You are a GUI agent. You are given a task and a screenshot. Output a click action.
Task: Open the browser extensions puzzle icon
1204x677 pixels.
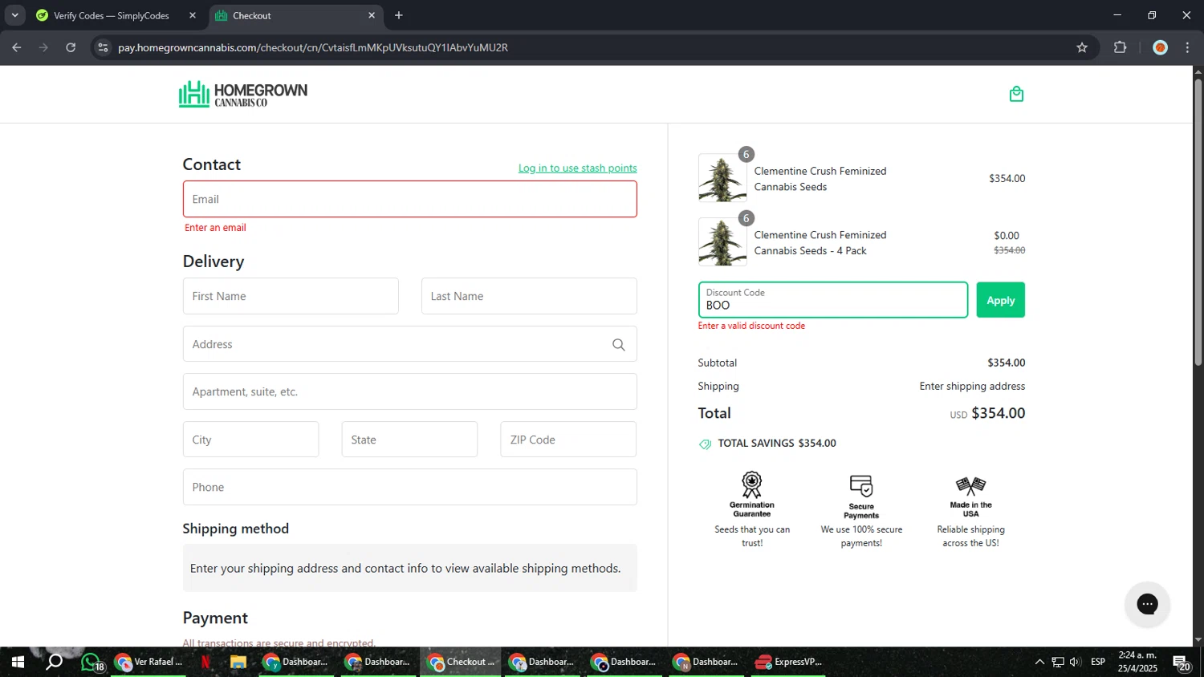click(x=1121, y=47)
